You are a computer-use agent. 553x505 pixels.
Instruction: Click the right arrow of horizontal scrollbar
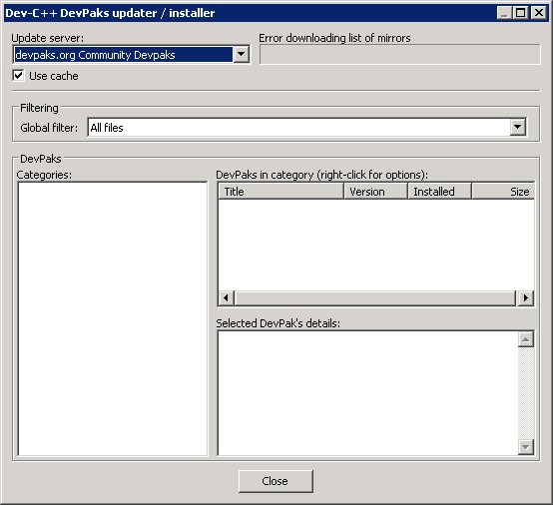tap(525, 298)
